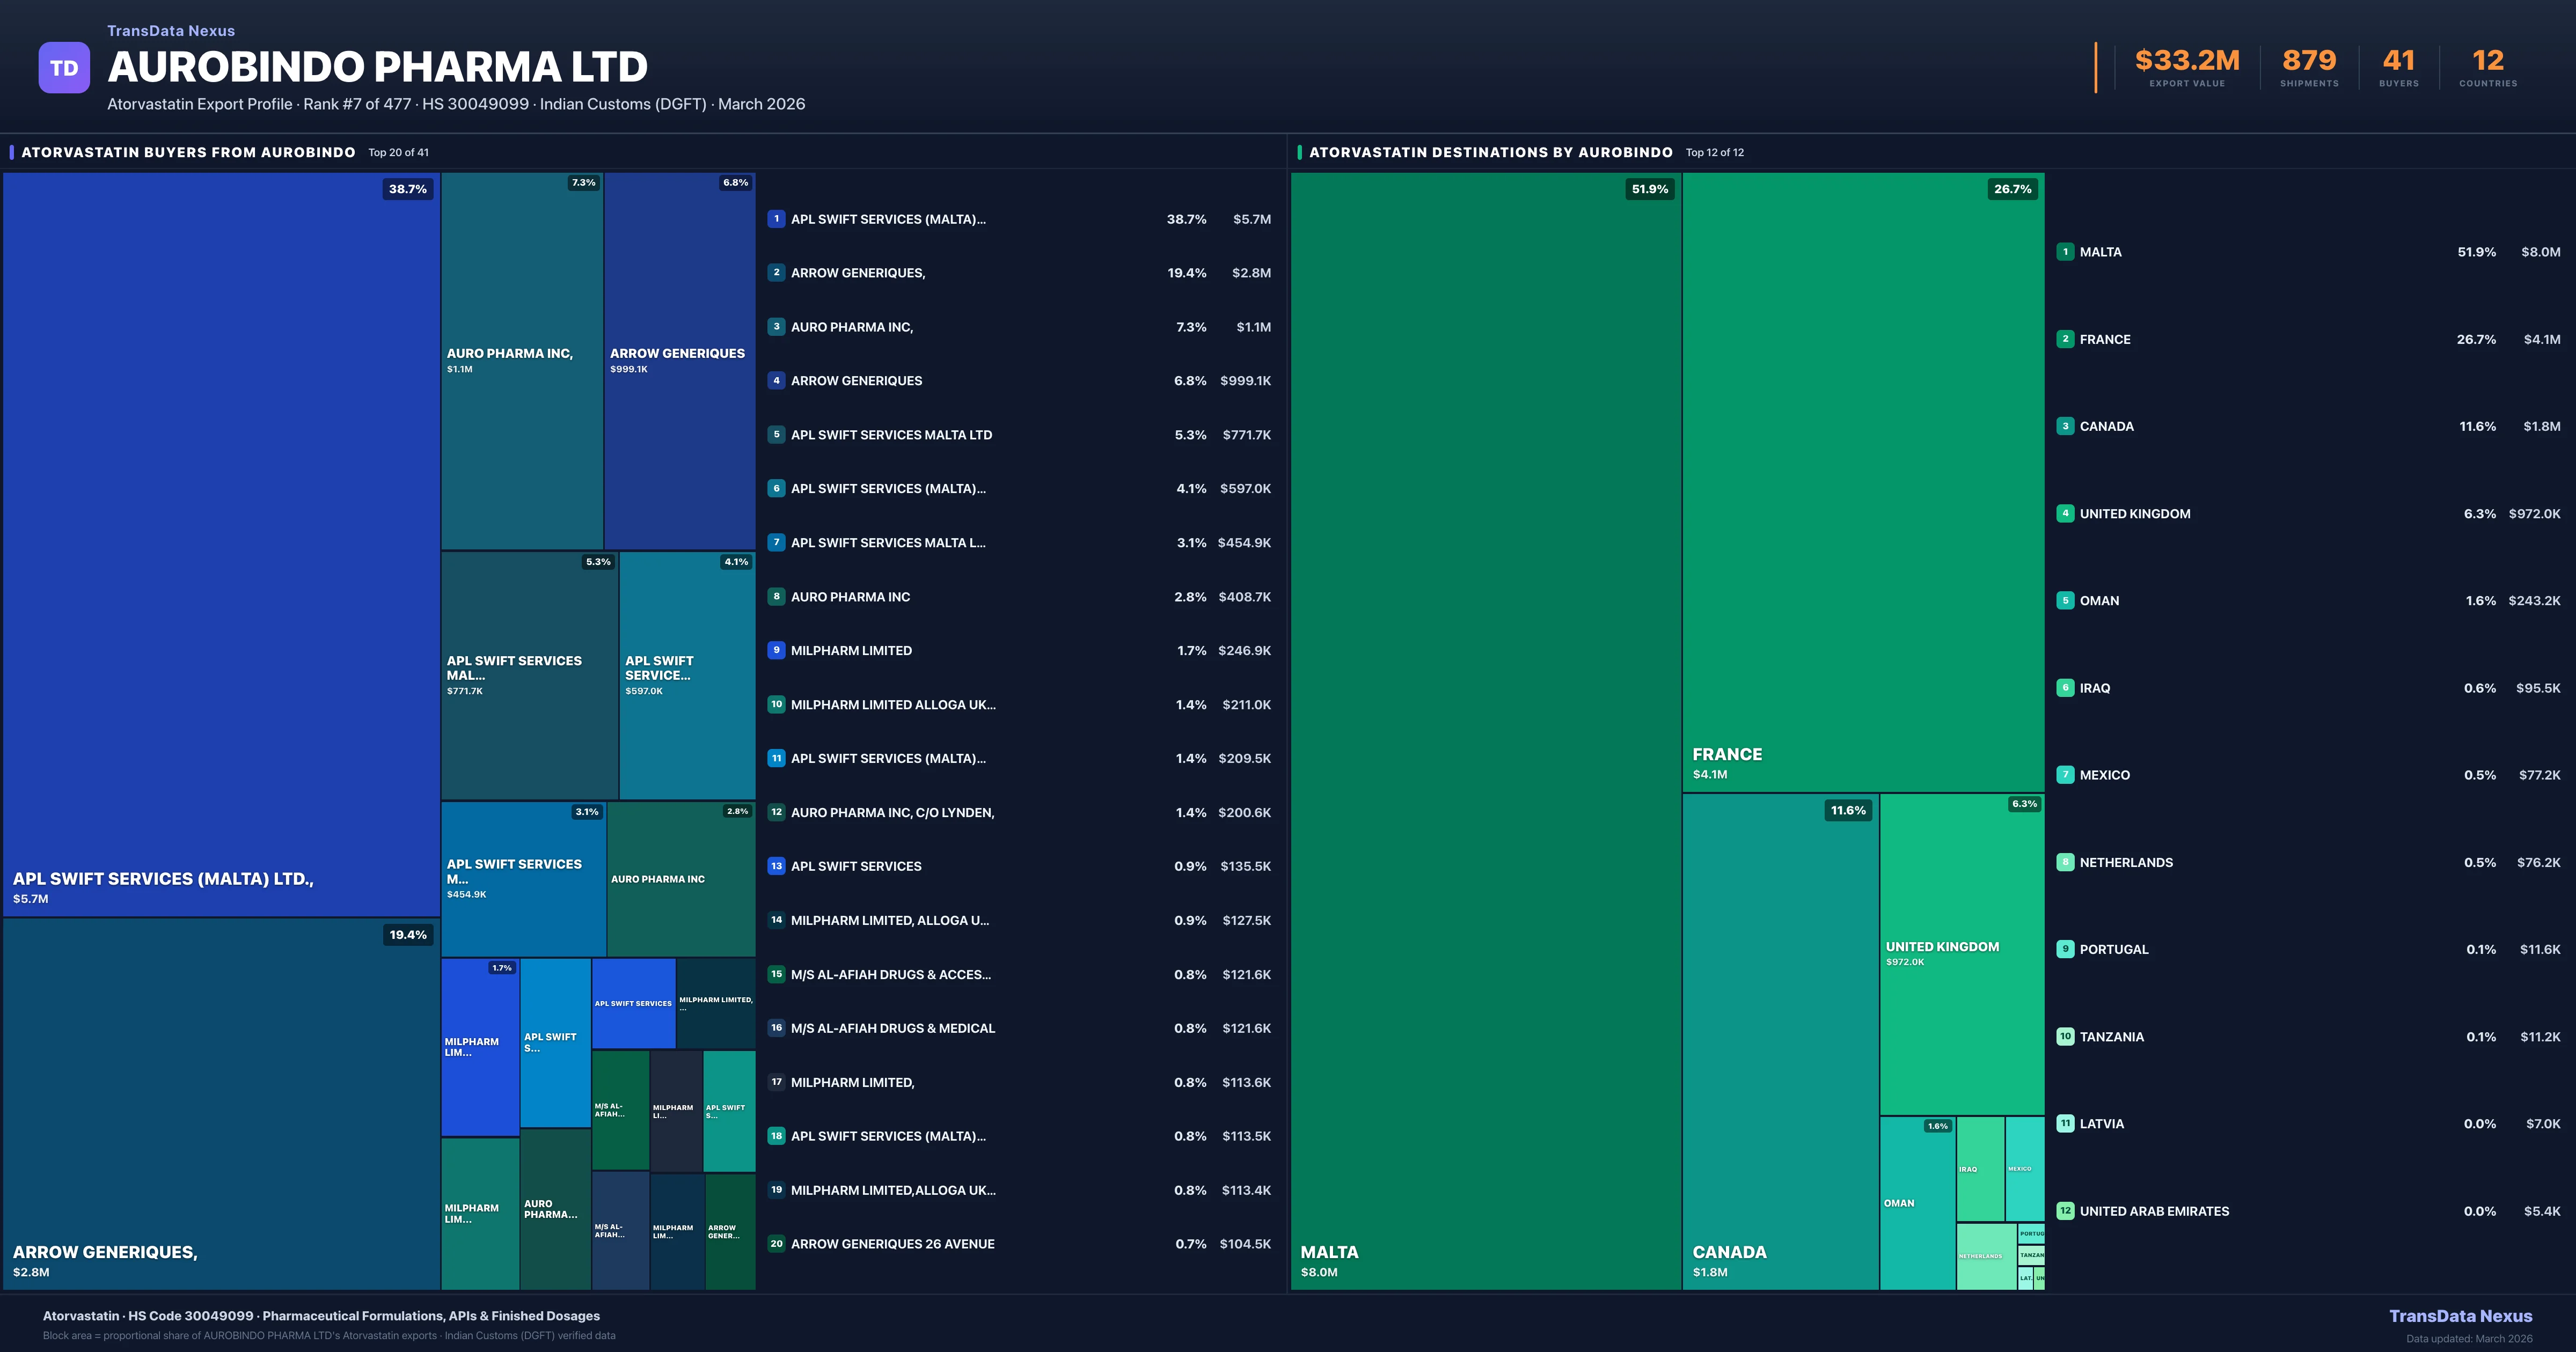Click the Malta rank 1 badge
The height and width of the screenshot is (1352, 2576).
2065,252
